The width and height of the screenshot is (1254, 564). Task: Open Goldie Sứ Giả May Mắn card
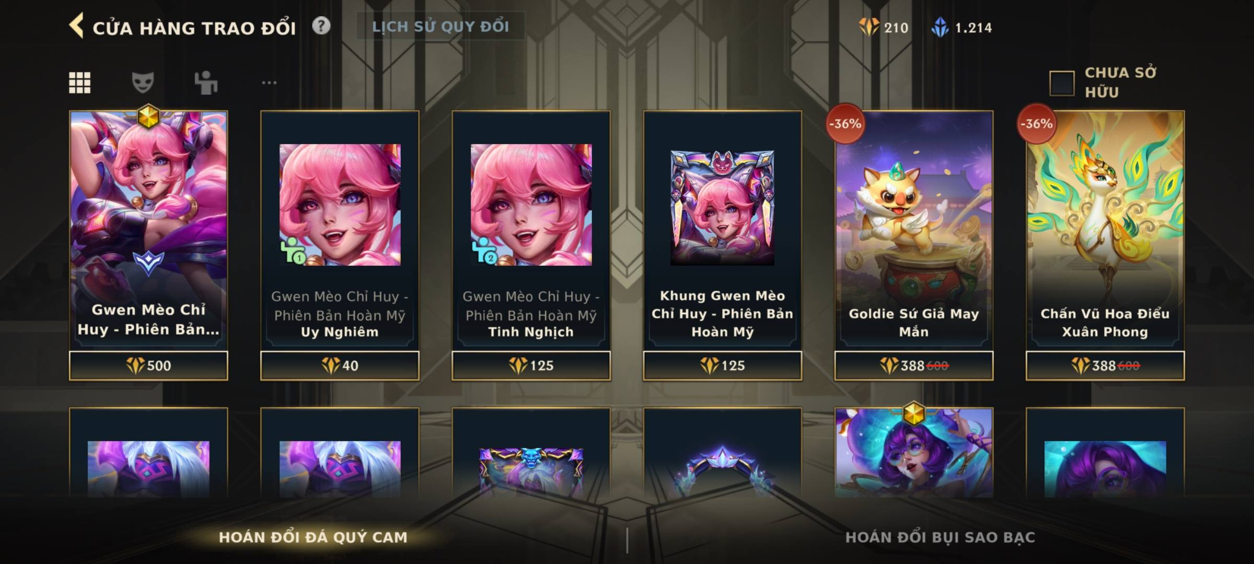(x=914, y=245)
